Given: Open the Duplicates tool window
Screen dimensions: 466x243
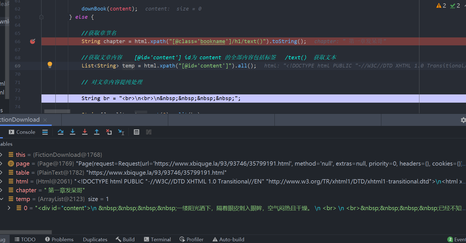Looking at the screenshot, I should (95, 240).
